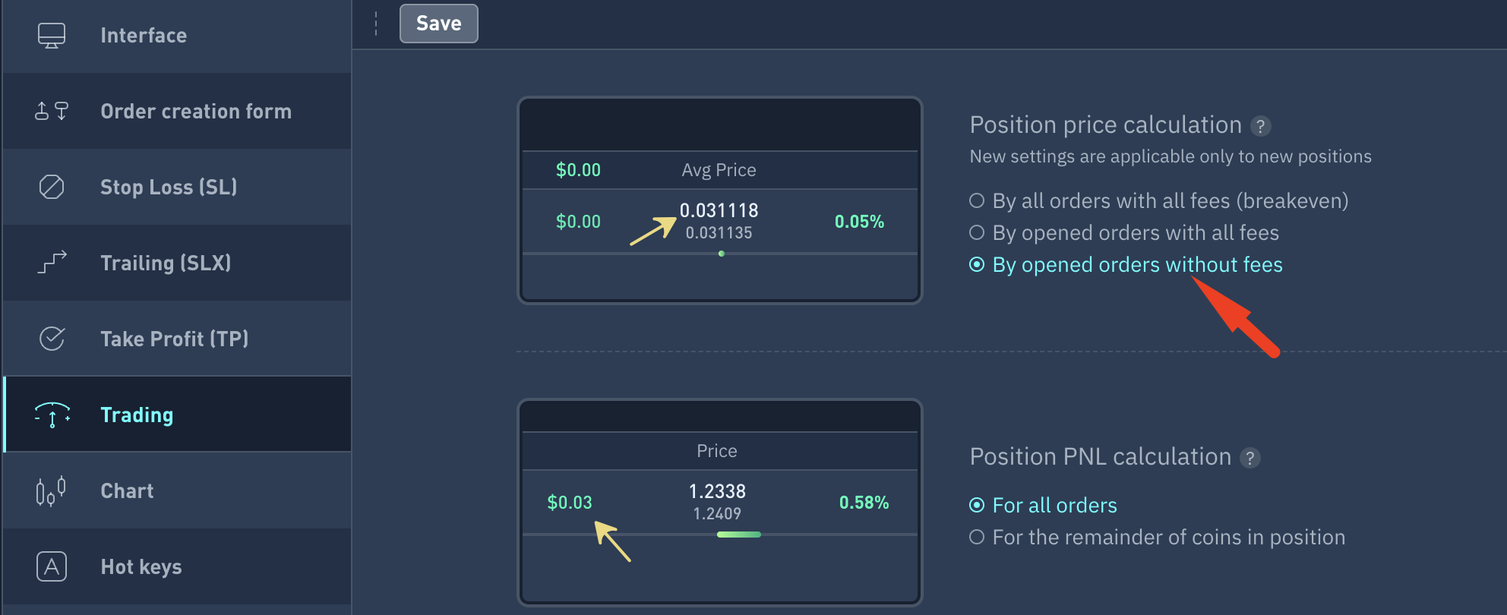Click the Avg Price preview panel
Viewport: 1507px width, 615px height.
point(719,200)
